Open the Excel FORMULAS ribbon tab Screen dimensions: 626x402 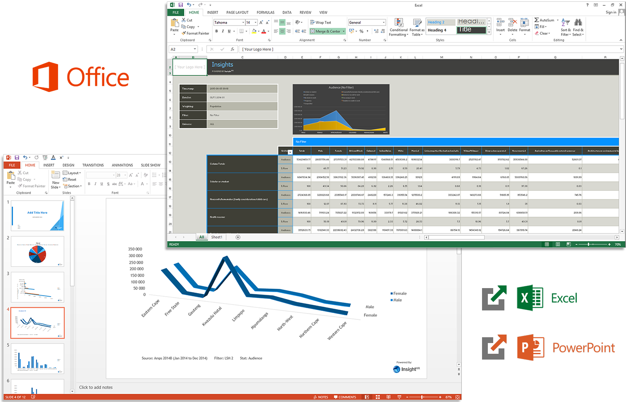(266, 13)
